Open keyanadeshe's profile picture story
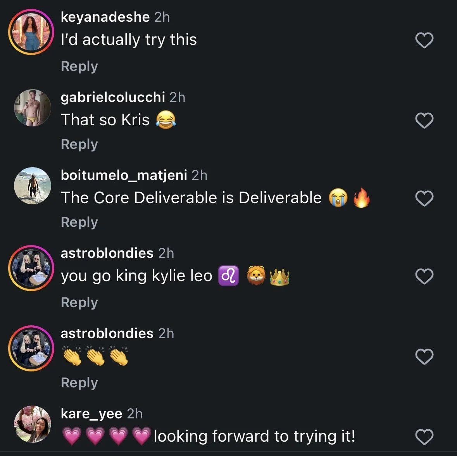The image size is (457, 456). click(31, 32)
